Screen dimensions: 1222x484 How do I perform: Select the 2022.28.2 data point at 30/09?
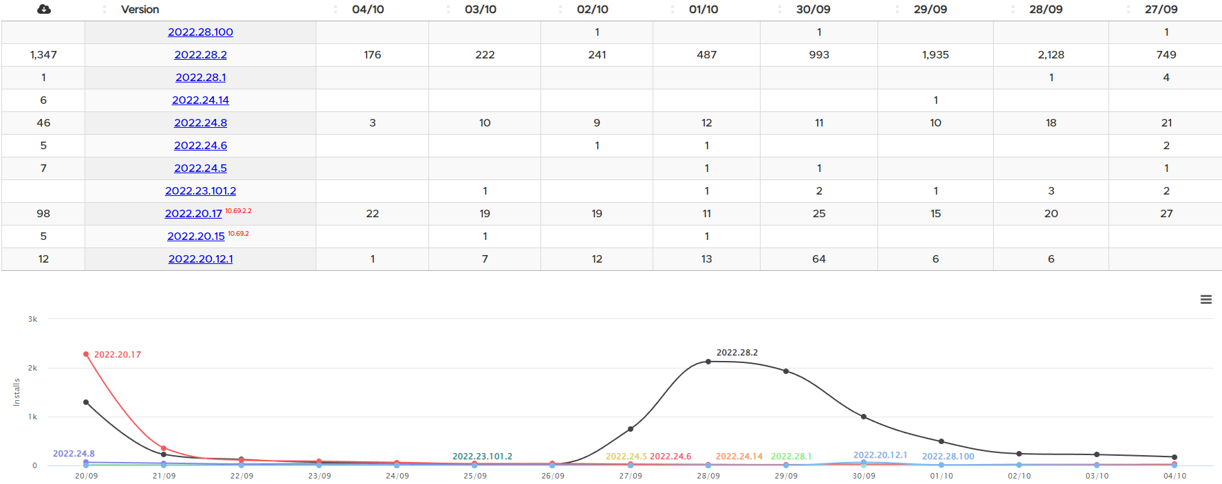click(864, 417)
